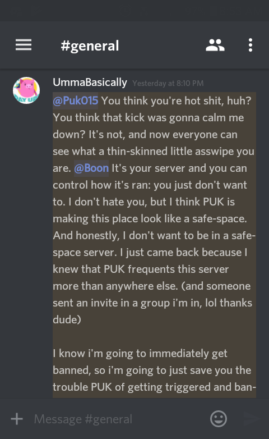Image resolution: width=269 pixels, height=439 pixels.
Task: Click the @Boon mention
Action: point(91,168)
